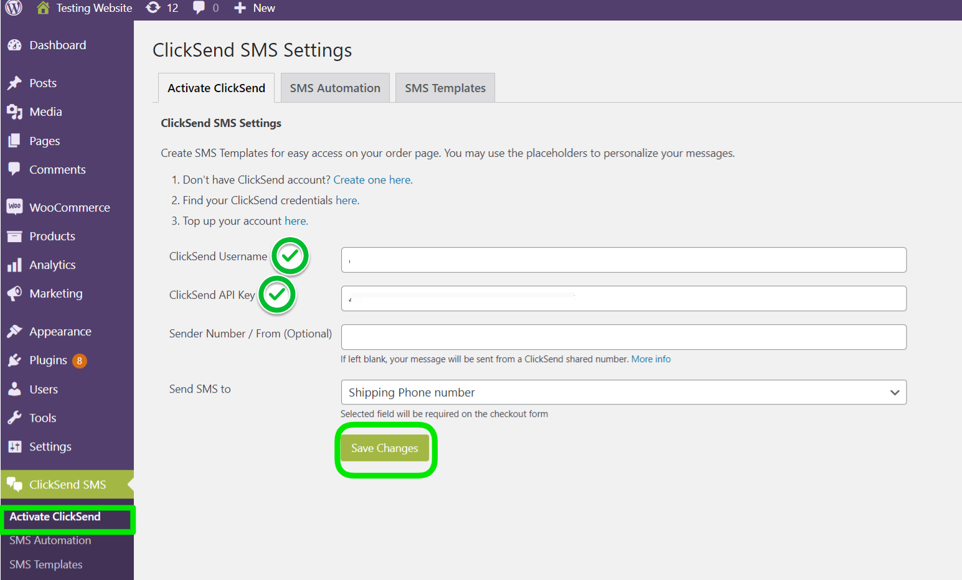Open the Pages menu label

[x=45, y=141]
